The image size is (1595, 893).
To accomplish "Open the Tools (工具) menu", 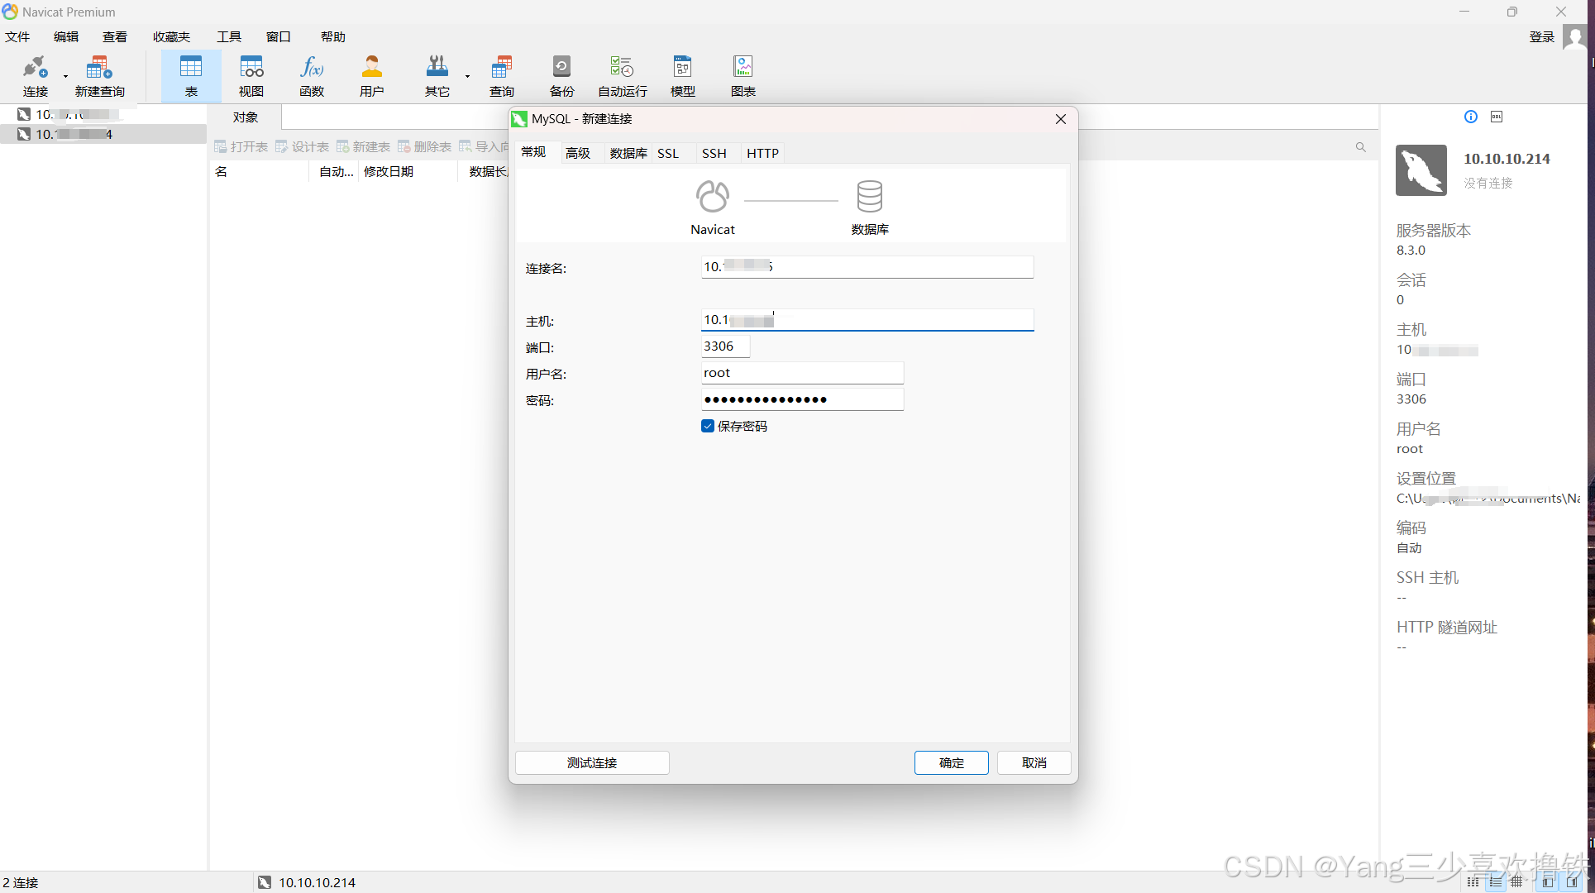I will 228,36.
